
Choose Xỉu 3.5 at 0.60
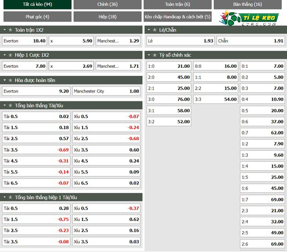(107, 150)
